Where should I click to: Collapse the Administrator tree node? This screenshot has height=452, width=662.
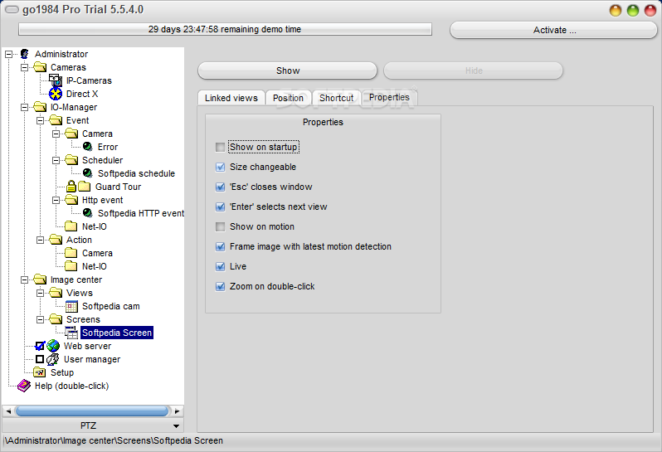point(8,54)
